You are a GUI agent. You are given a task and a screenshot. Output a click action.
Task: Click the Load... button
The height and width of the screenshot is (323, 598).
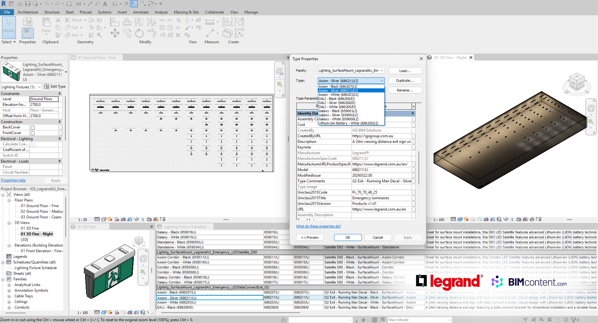(x=405, y=71)
